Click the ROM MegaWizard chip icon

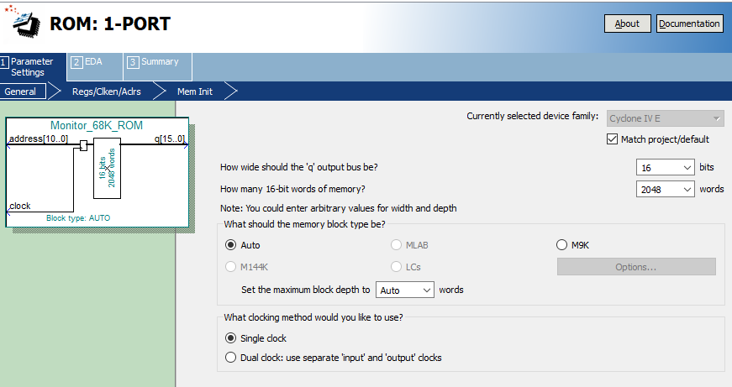22,24
